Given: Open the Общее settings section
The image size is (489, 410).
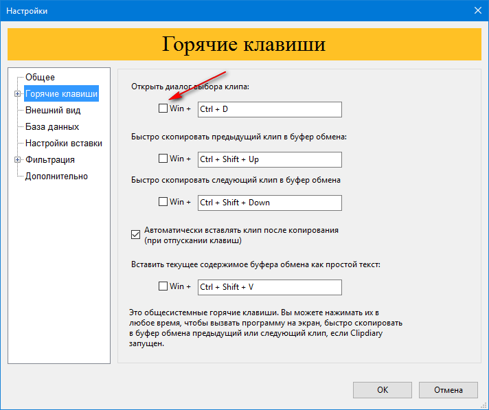Looking at the screenshot, I should click(40, 77).
